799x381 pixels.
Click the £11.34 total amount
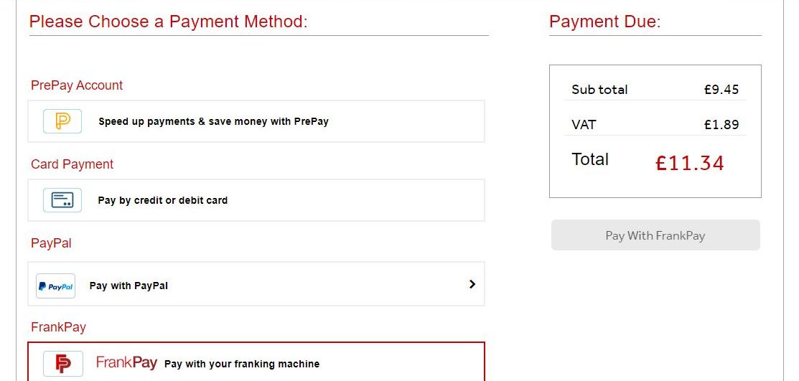pyautogui.click(x=689, y=163)
